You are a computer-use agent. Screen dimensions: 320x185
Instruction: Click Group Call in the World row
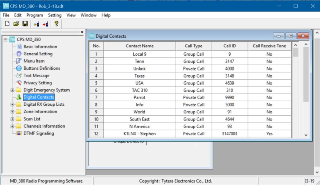(x=194, y=112)
